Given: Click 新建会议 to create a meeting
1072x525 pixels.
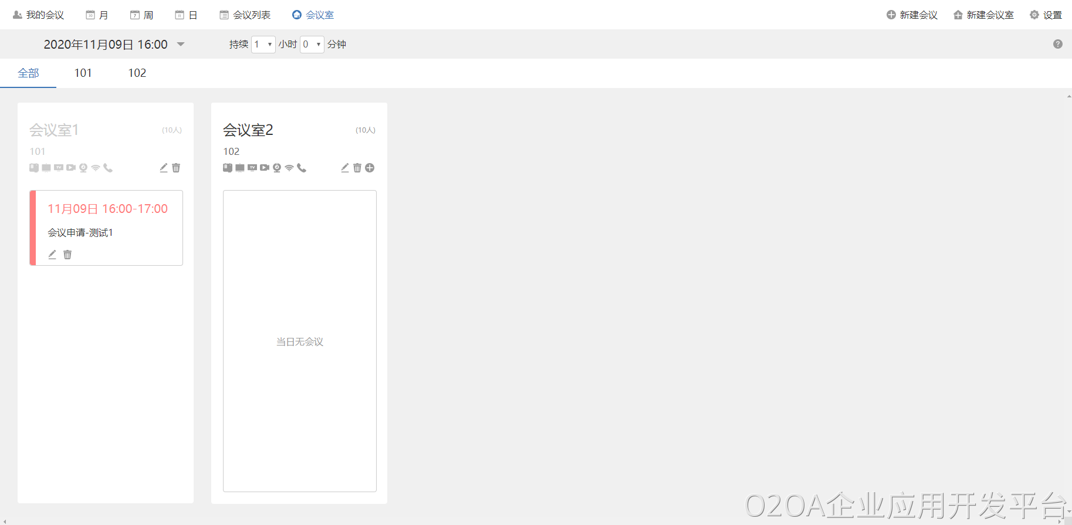Looking at the screenshot, I should pyautogui.click(x=912, y=15).
